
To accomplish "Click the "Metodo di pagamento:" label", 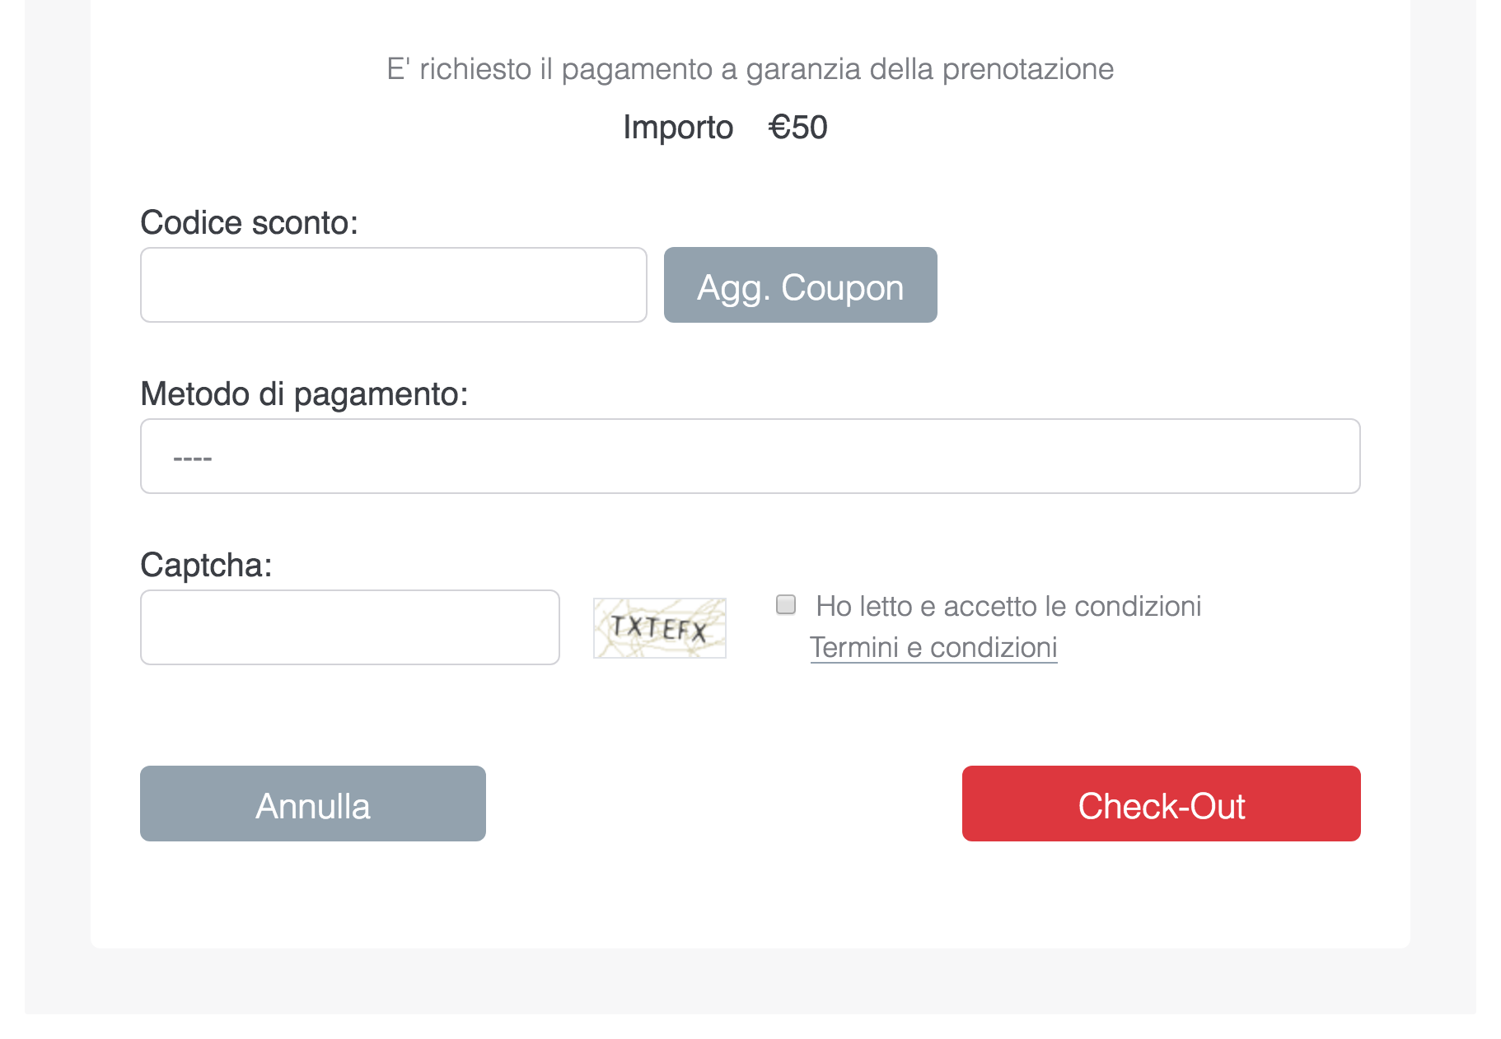I will [304, 394].
